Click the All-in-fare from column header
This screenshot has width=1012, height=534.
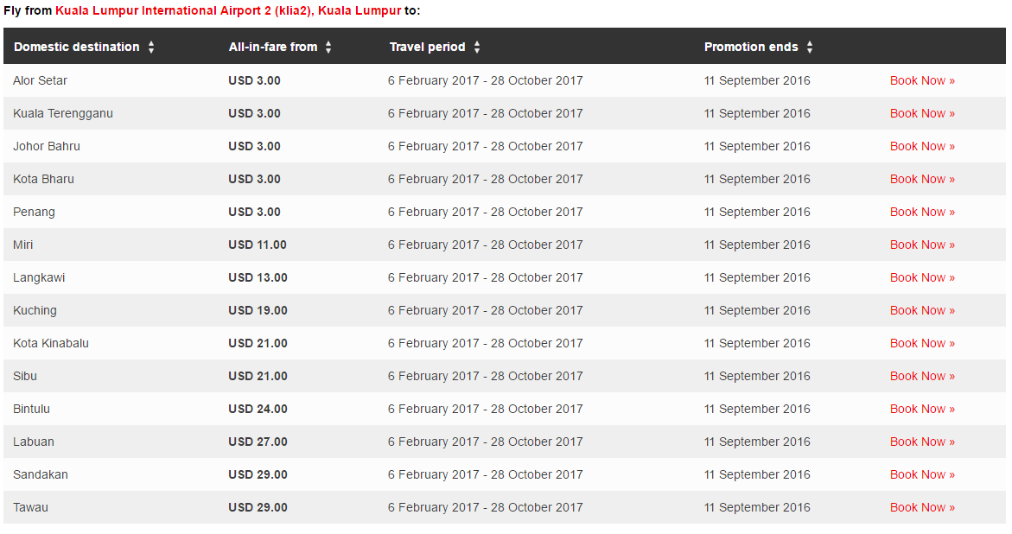273,47
